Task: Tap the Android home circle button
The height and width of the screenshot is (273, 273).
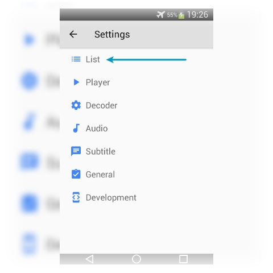Action: pyautogui.click(x=136, y=259)
